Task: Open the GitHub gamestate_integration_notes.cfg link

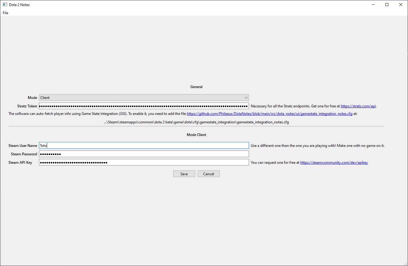Action: [269, 114]
